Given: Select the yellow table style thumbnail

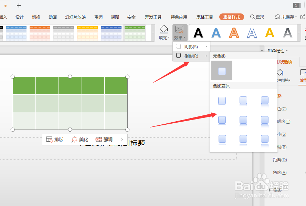Looking at the screenshot, I should 87,33.
